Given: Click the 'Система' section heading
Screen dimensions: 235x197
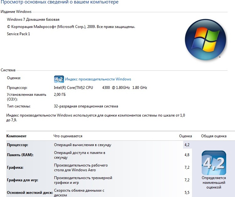Looking at the screenshot, I should pyautogui.click(x=8, y=70).
